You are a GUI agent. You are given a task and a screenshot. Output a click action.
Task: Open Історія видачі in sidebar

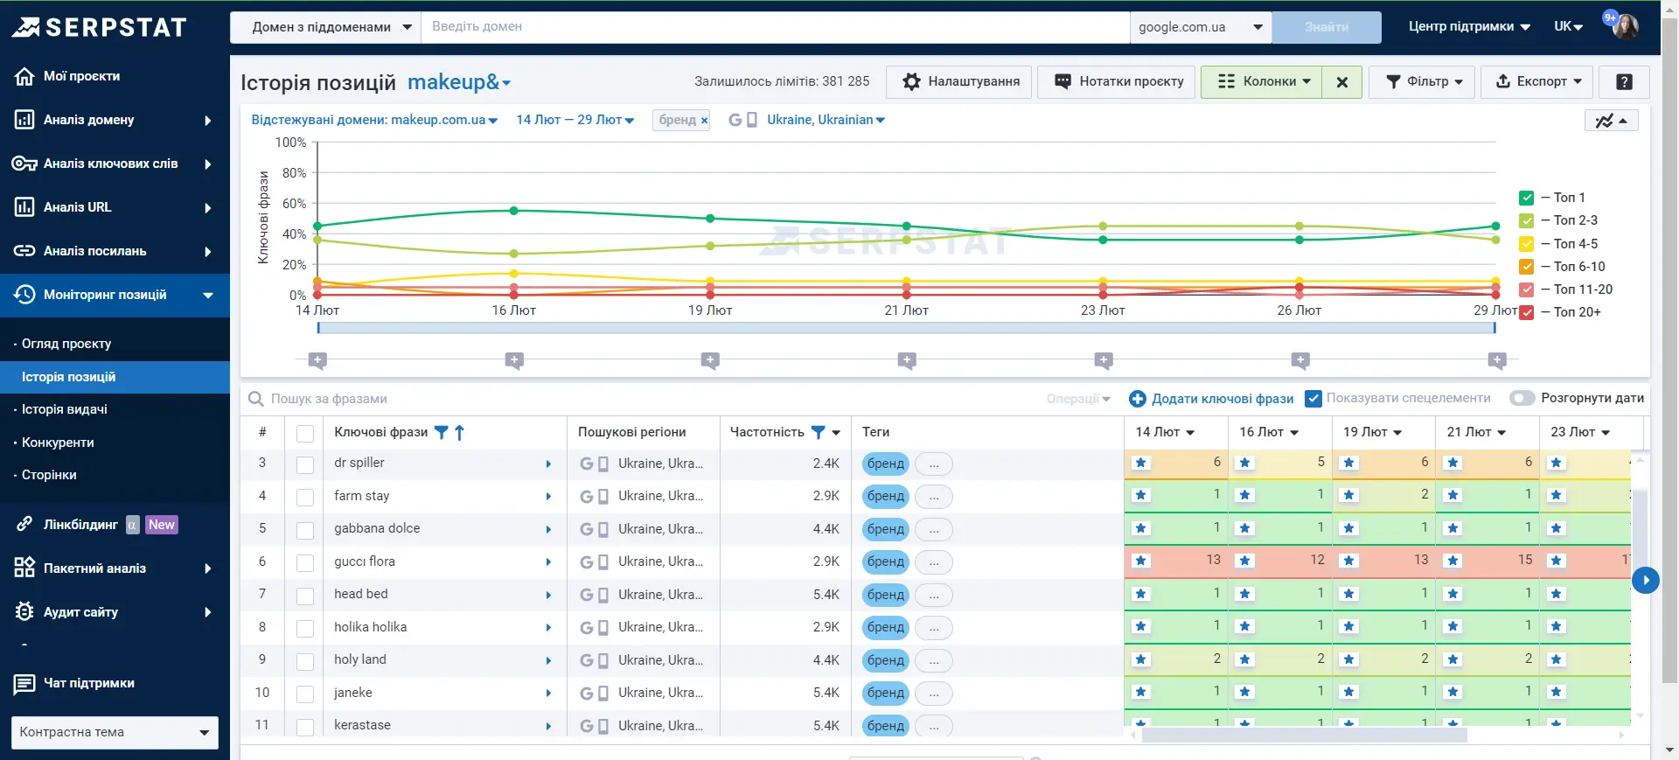[65, 409]
